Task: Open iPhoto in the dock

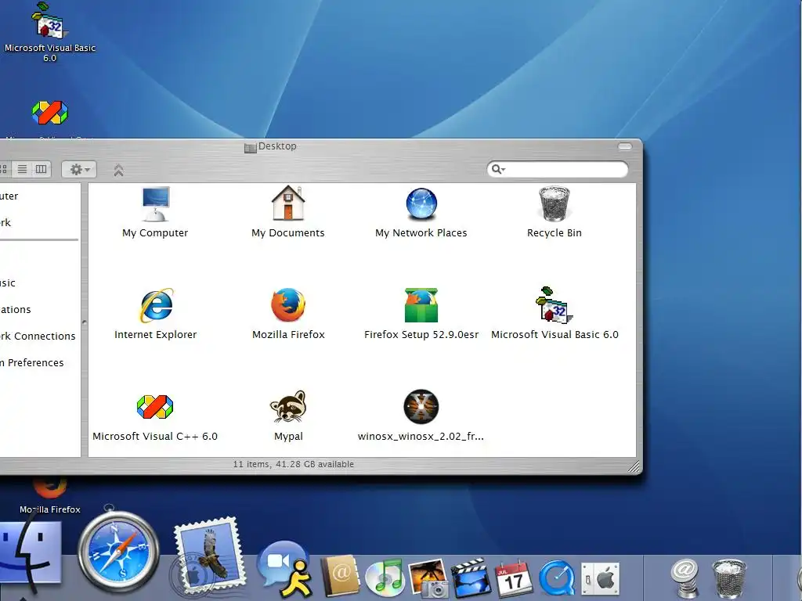Action: tap(428, 578)
